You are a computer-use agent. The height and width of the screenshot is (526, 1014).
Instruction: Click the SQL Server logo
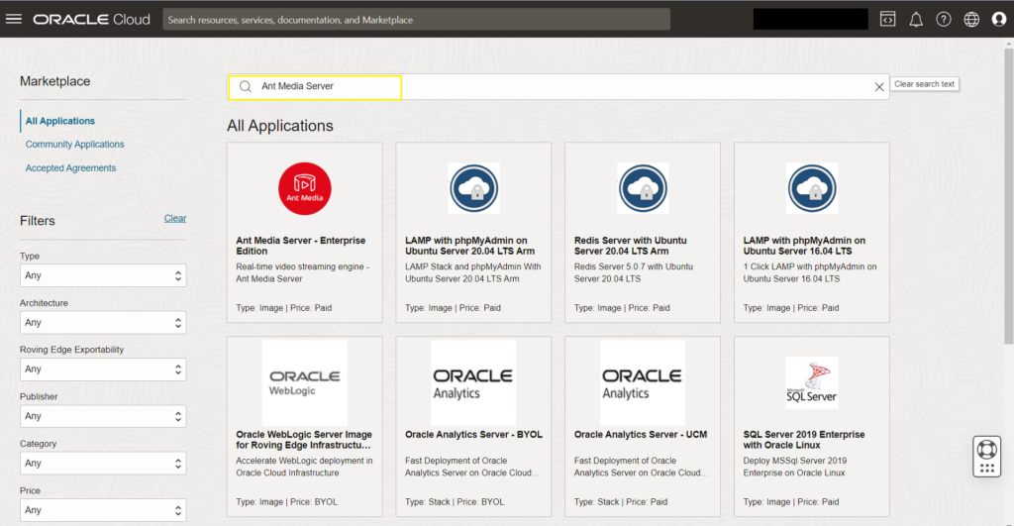[x=812, y=382]
